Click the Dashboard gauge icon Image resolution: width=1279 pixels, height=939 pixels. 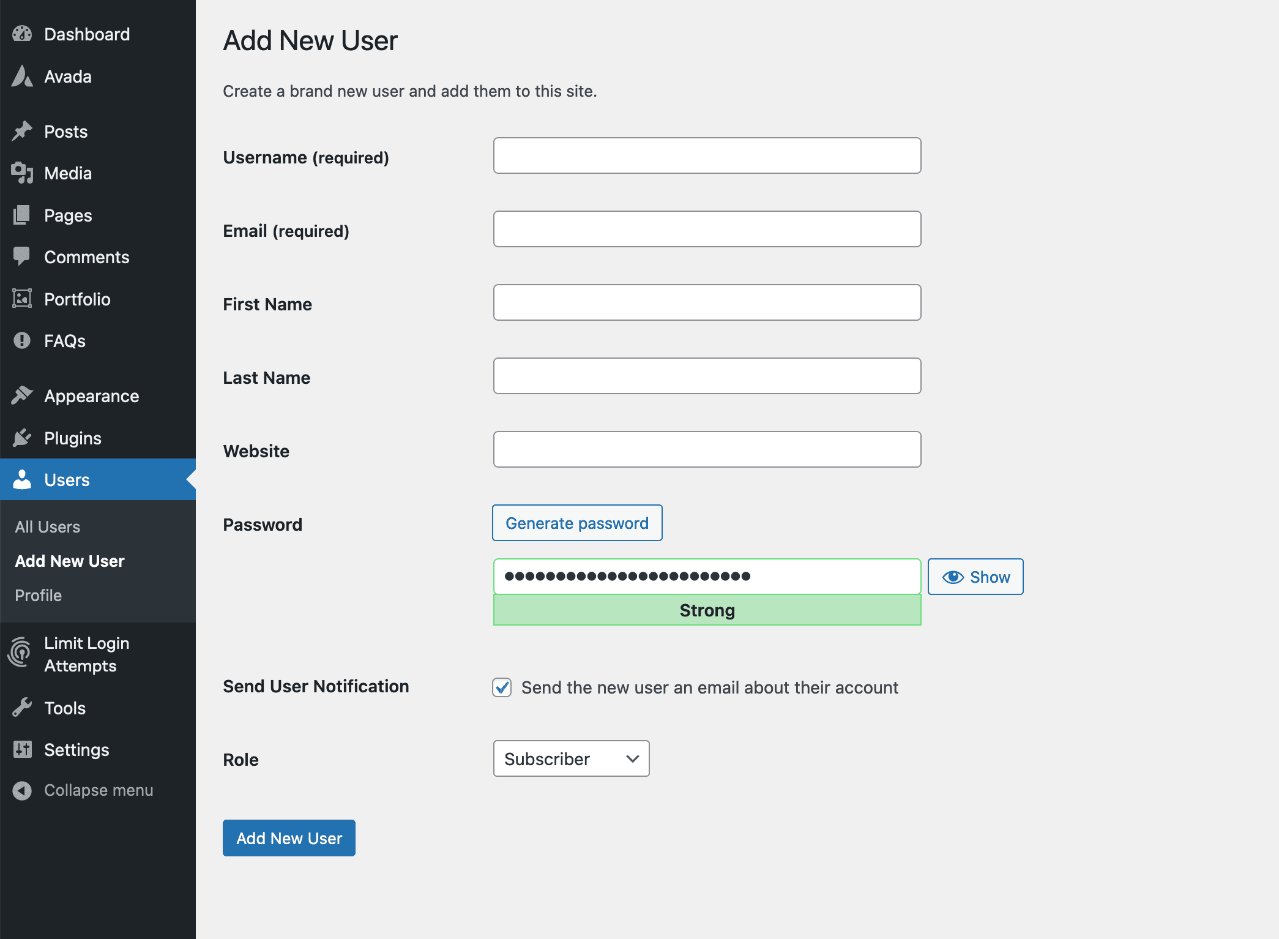[22, 34]
